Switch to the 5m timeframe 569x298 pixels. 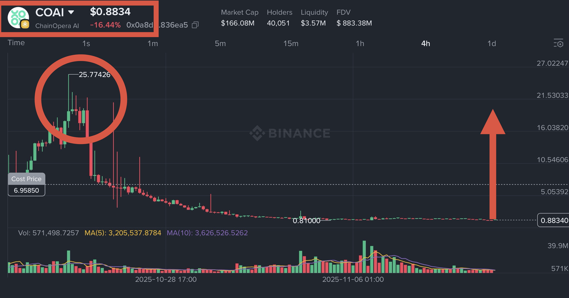pos(220,43)
